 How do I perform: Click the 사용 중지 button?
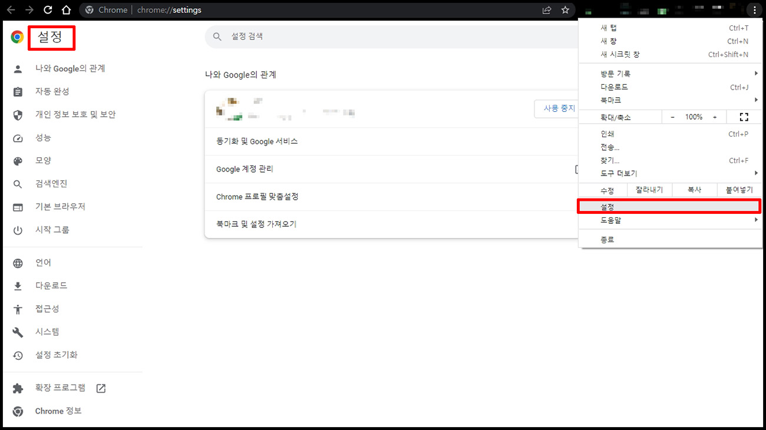(x=556, y=108)
